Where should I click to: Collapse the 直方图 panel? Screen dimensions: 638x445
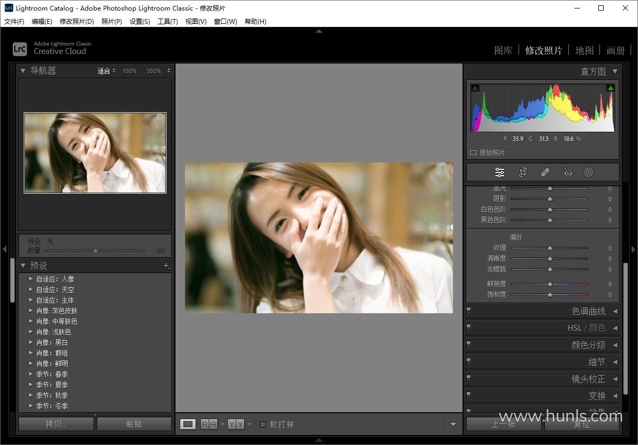(x=615, y=71)
